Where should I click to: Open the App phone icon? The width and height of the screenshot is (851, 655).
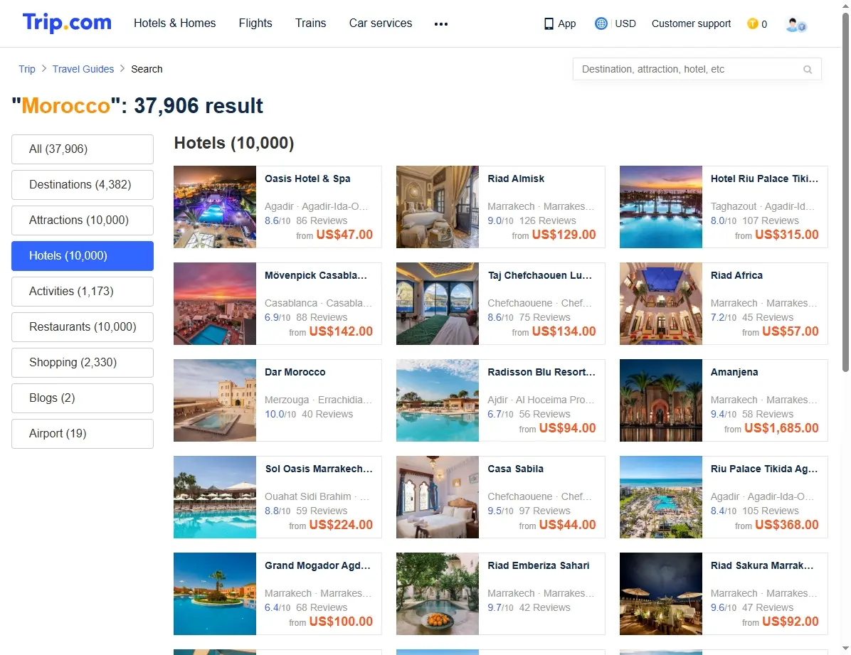pyautogui.click(x=549, y=24)
